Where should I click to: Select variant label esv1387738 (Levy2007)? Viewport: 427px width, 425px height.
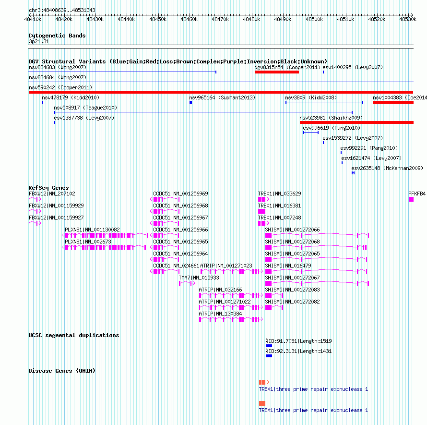(84, 118)
